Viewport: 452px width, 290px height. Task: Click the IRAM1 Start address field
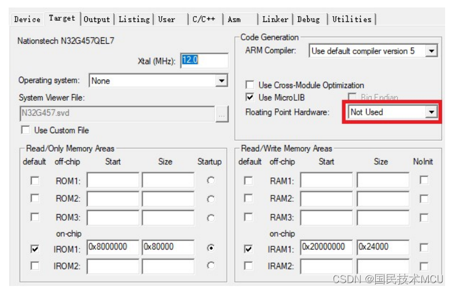326,247
